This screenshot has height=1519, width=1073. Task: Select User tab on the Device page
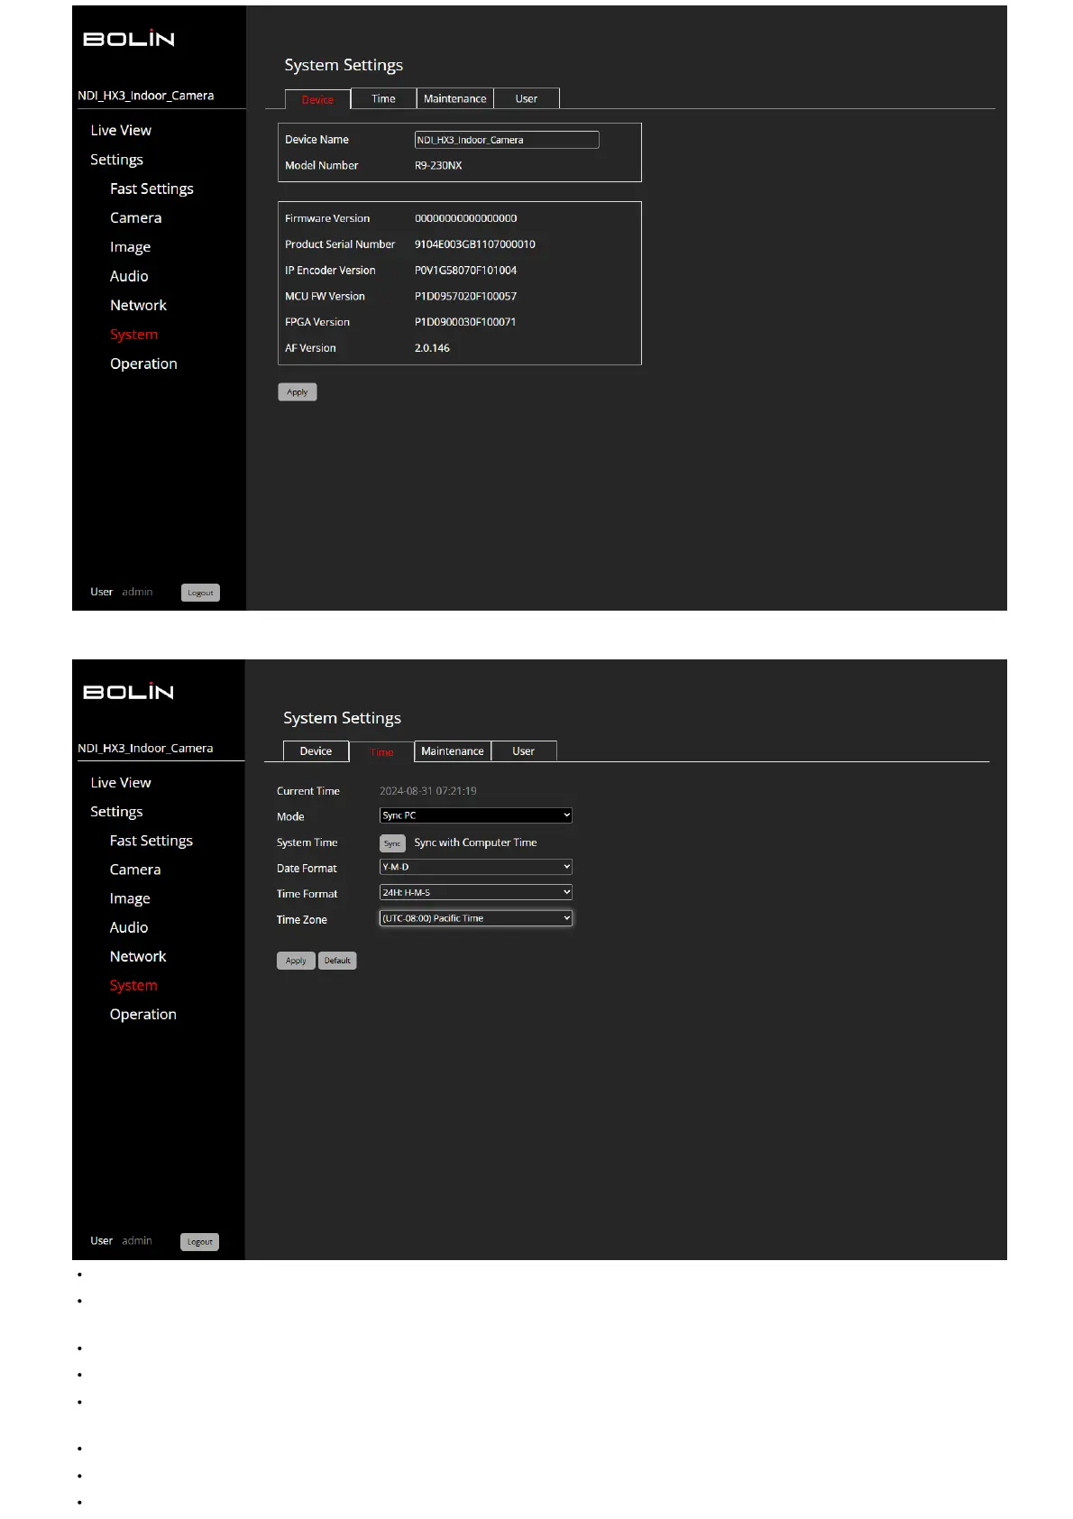click(x=527, y=99)
